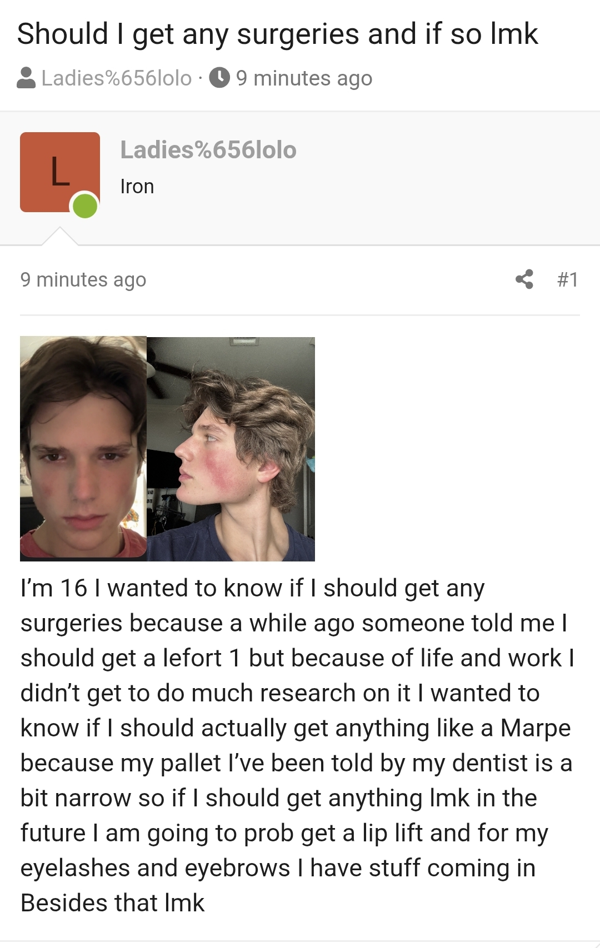This screenshot has height=948, width=600.
Task: Open the front-facing selfie attachment
Action: click(83, 447)
